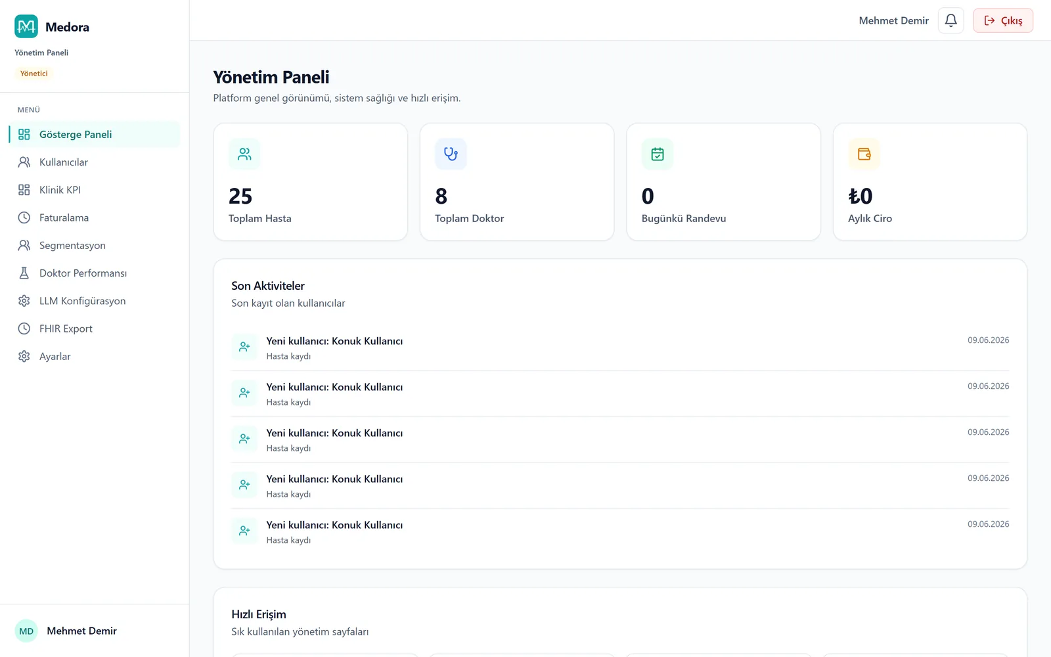
Task: Go to Faturalama in the sidebar
Action: point(95,217)
